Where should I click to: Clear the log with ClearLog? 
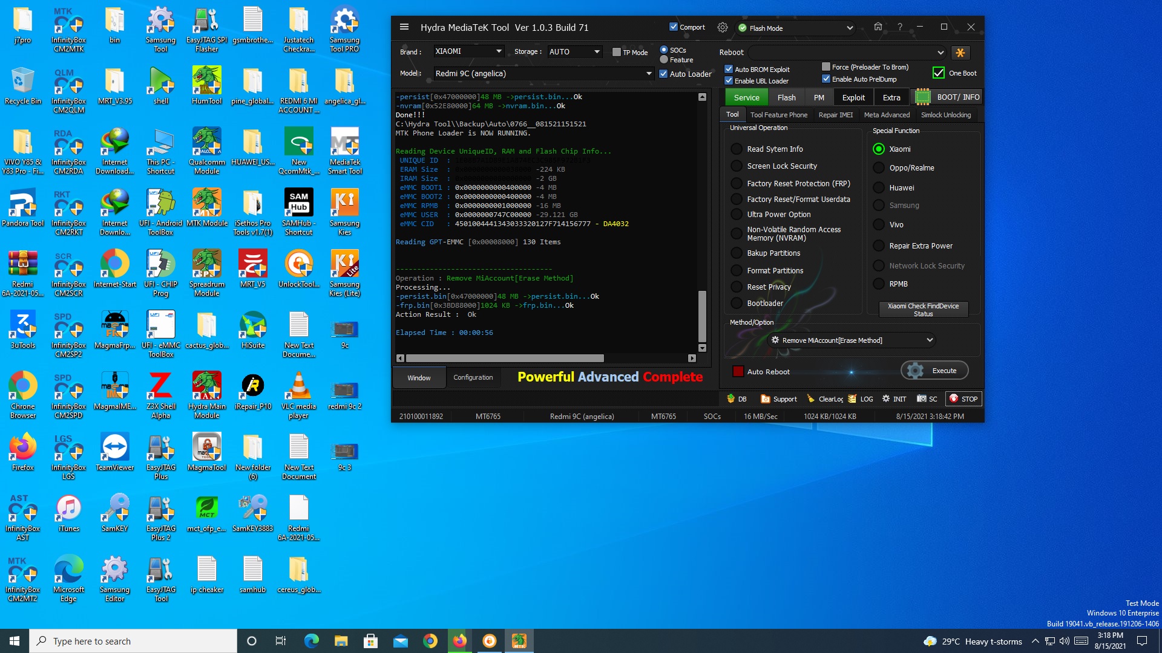click(826, 398)
